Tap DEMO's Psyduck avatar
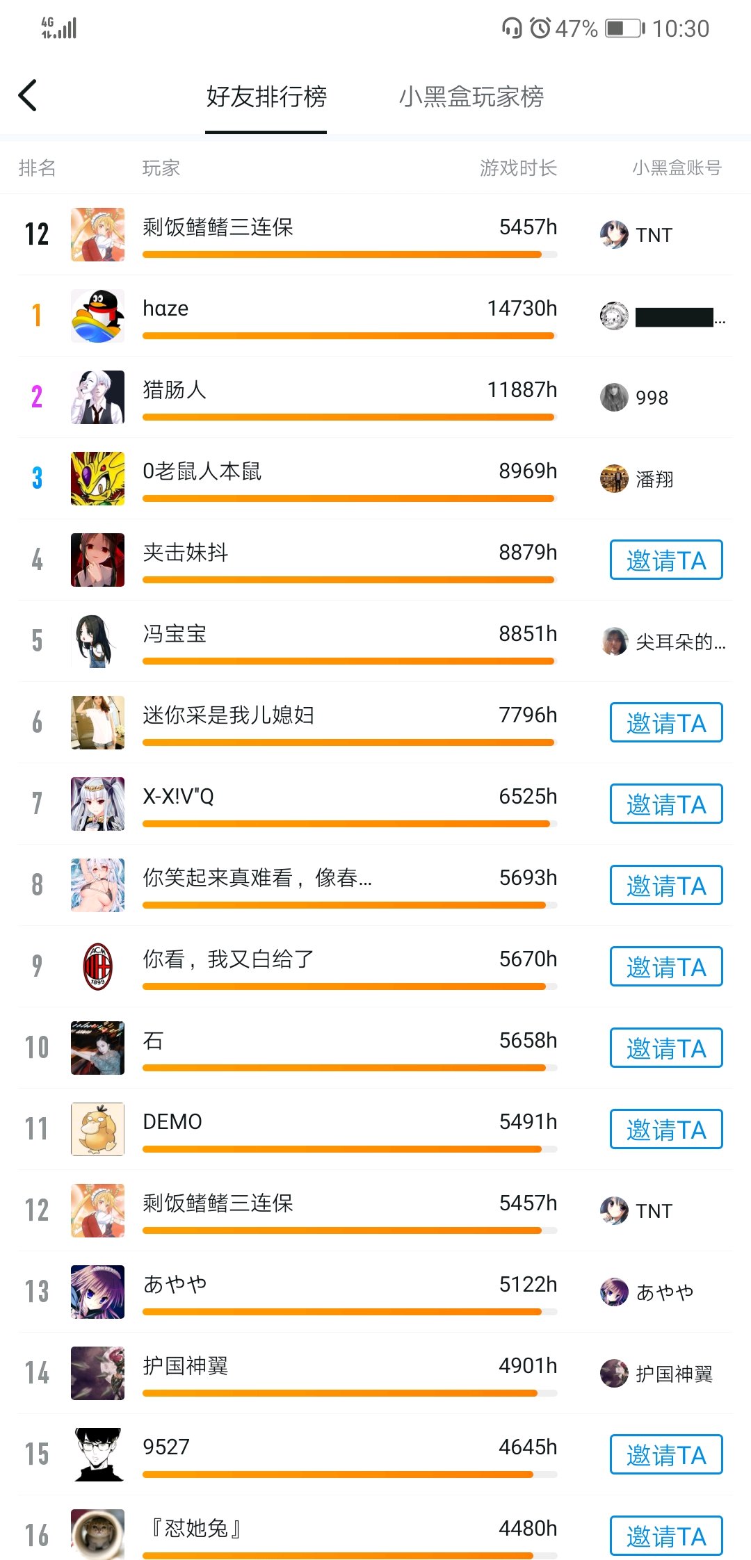This screenshot has width=751, height=1560. tap(97, 1129)
